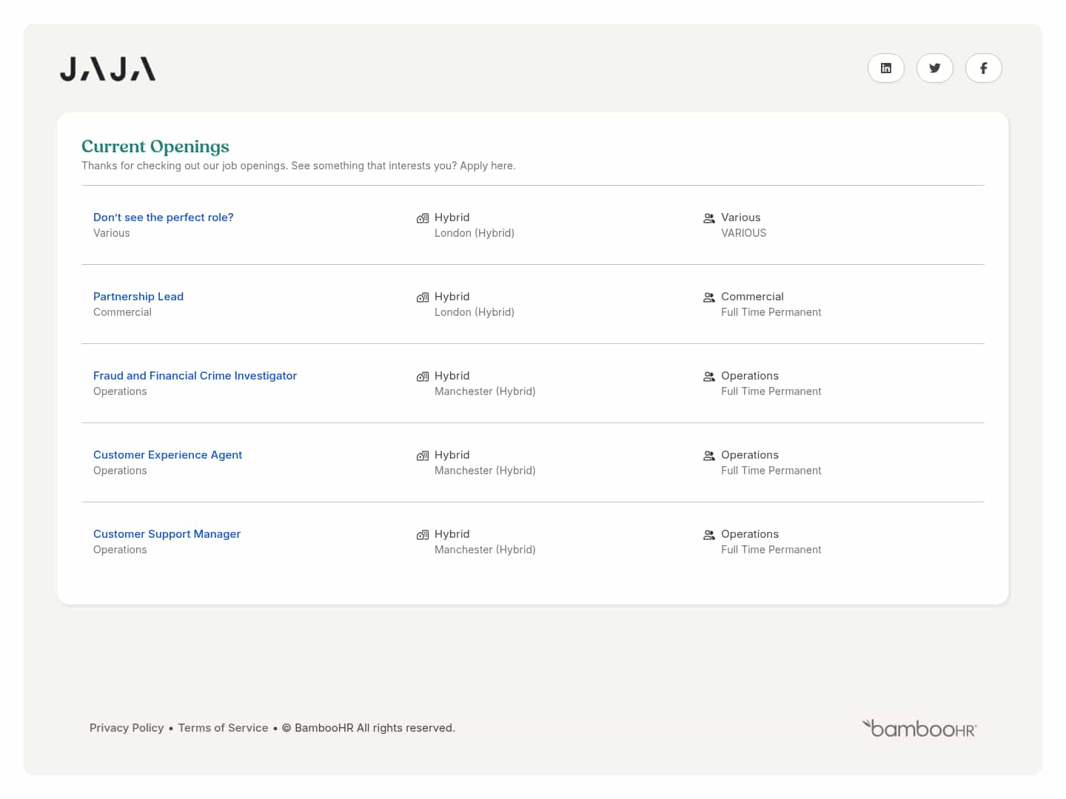Click the people icon beside Commercial department
Viewport: 1066px width, 799px height.
pos(709,297)
